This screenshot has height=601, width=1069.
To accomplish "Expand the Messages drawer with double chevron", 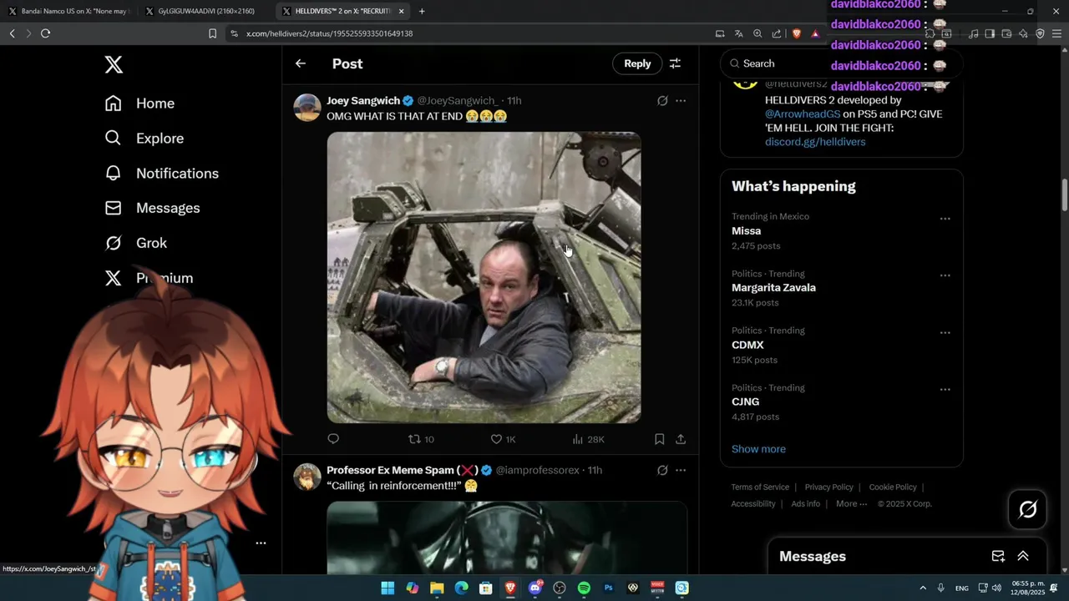I will point(1022,556).
